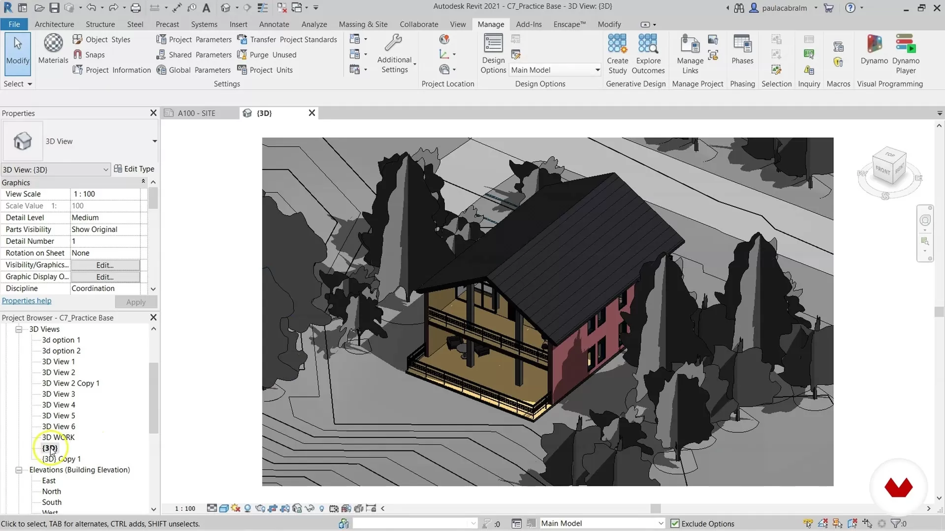
Task: Collapse the 3D Views tree node
Action: tap(18, 329)
